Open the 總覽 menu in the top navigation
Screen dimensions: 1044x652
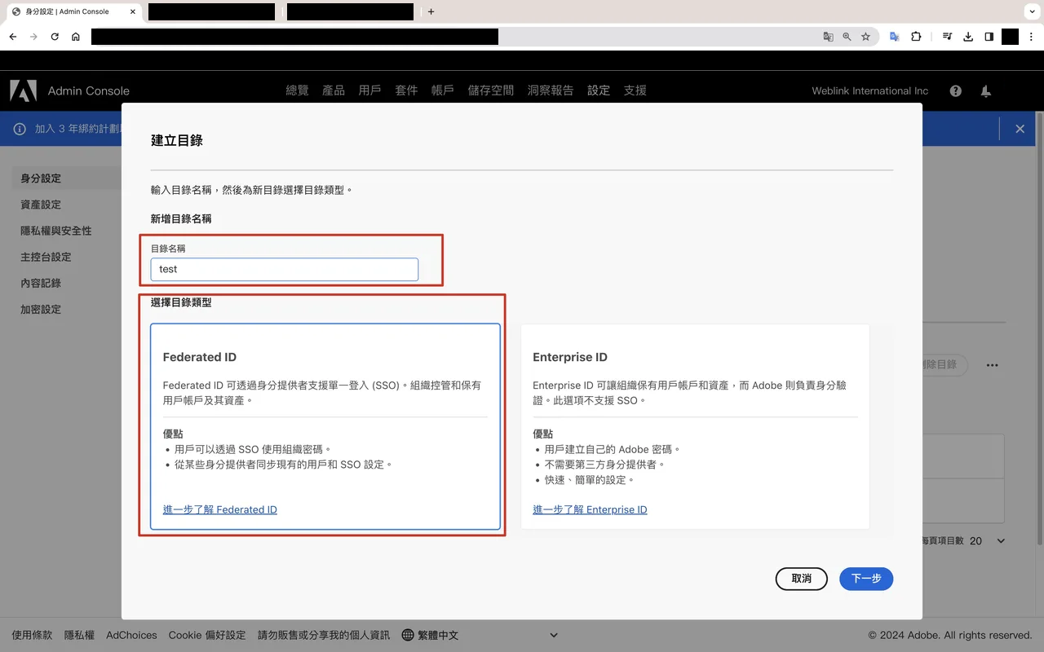(297, 90)
